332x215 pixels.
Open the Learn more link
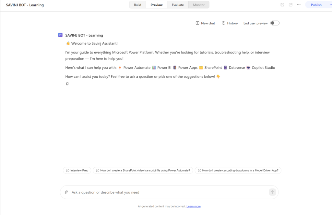pos(194,206)
